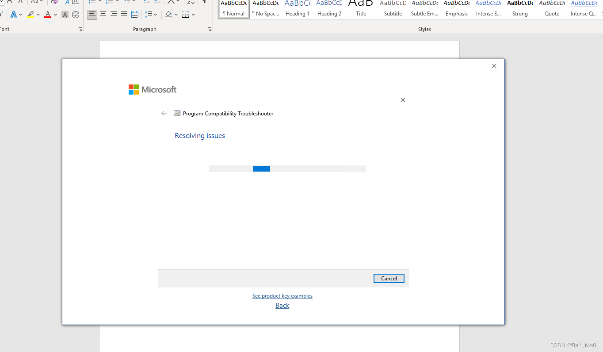This screenshot has height=352, width=603.
Task: Open the Paragraph settings dialog launcher
Action: point(209,29)
